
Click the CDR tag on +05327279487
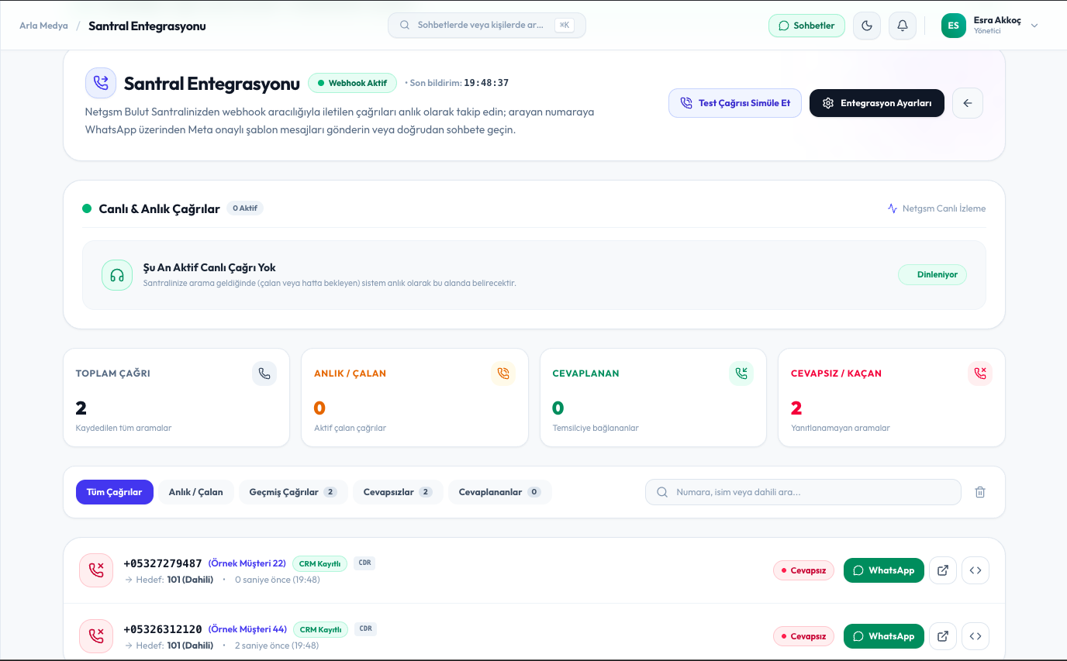point(364,563)
